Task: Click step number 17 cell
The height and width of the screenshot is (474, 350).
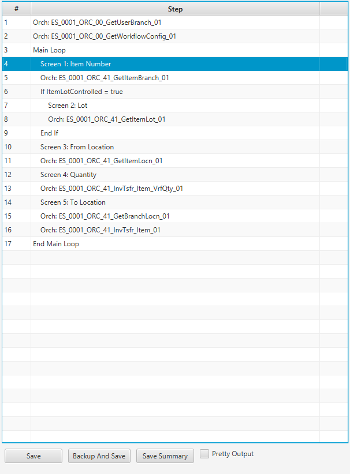Action: point(16,244)
